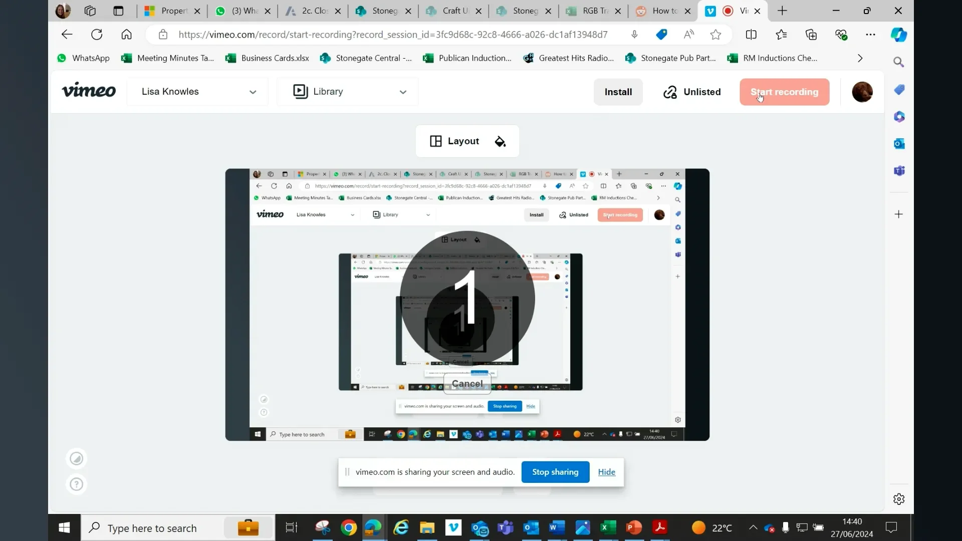Click the Windows Start button
This screenshot has height=541, width=962.
tap(64, 528)
